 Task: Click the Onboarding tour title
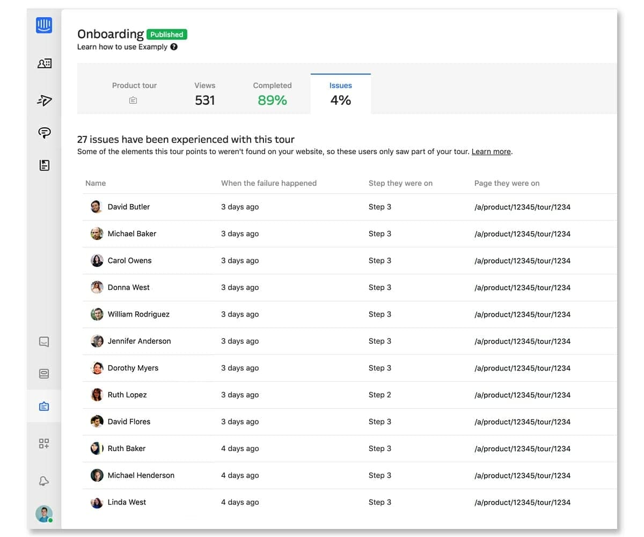111,34
